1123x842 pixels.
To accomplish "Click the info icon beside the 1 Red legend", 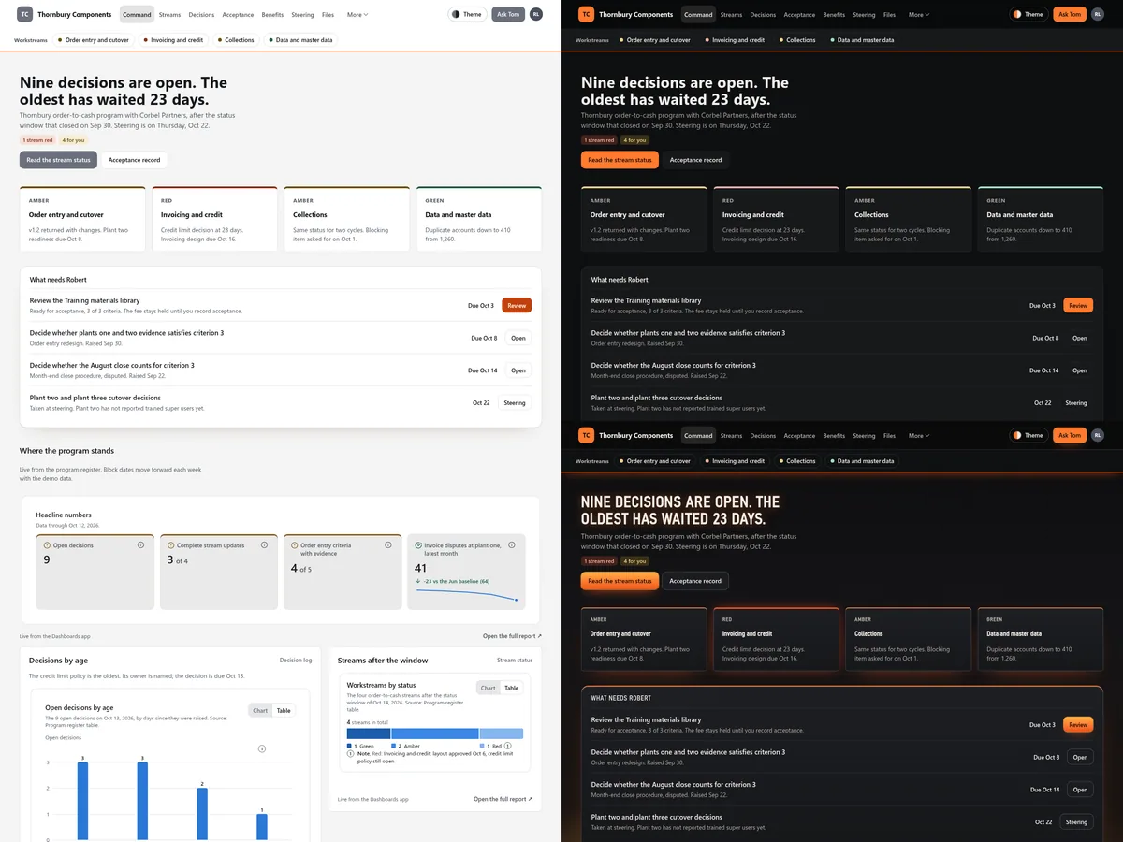I will [508, 746].
